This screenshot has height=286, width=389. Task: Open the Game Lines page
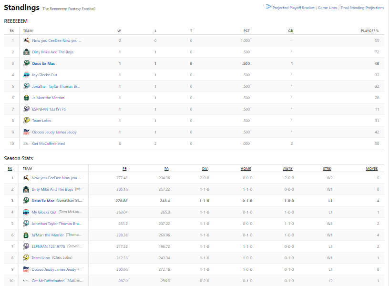click(327, 8)
